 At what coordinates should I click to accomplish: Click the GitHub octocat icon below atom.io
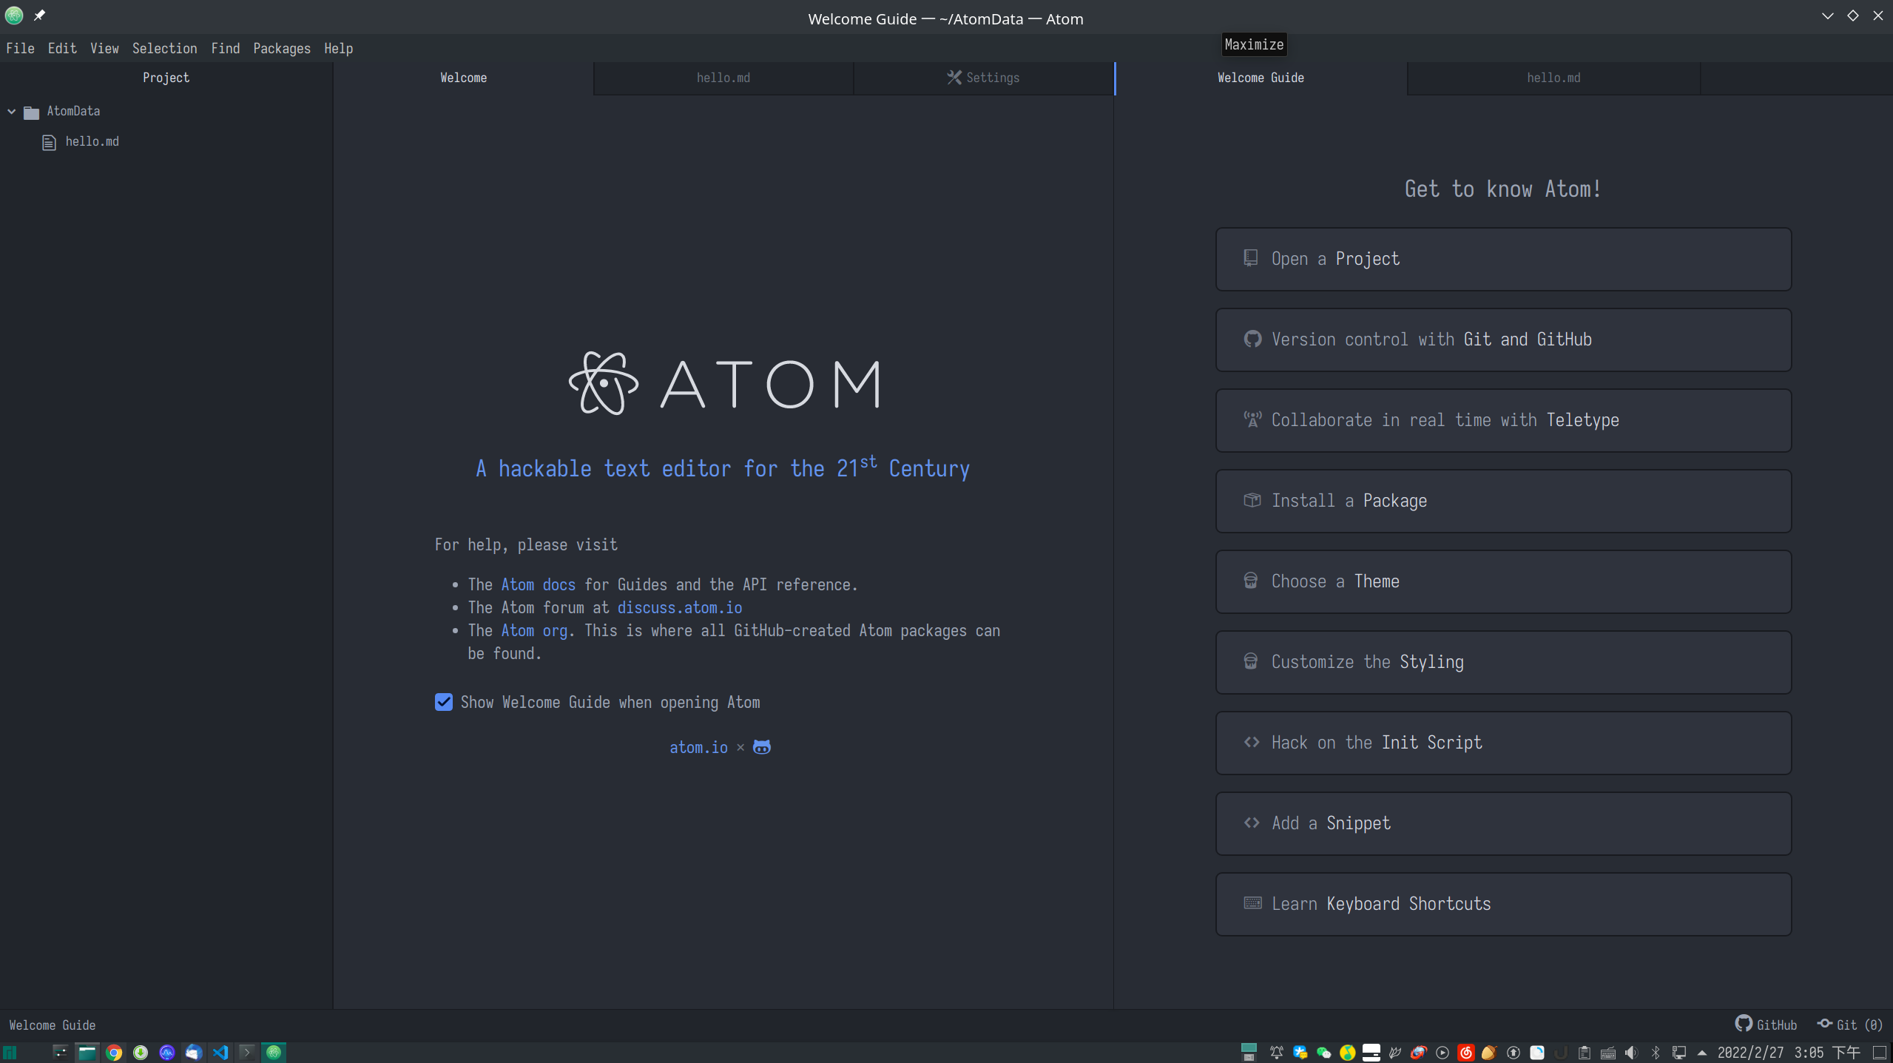tap(761, 747)
